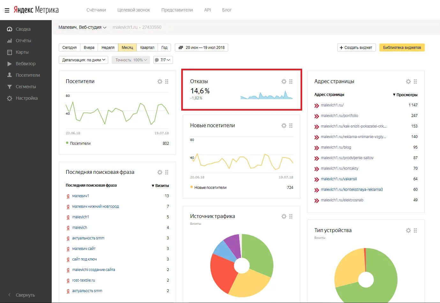Open rost-textile.ru search phrase
Screen dimensions: 440x303
84,280
